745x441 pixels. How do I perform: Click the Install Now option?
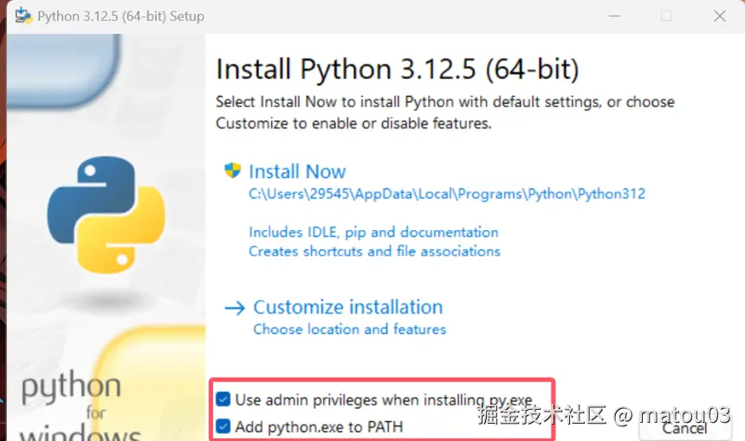tap(297, 172)
